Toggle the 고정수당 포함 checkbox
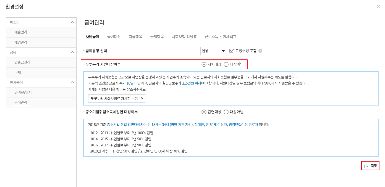The image size is (385, 187). 232,51
